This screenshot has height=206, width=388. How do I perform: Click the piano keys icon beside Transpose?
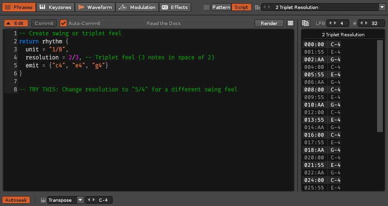[x=43, y=200]
